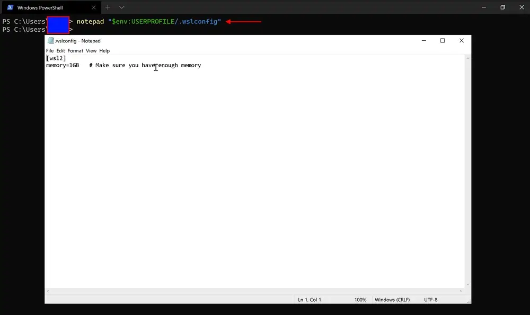
Task: Click the PowerShell icon in the tab
Action: click(10, 7)
